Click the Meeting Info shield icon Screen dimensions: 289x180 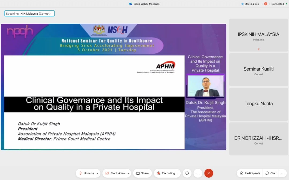click(242, 4)
